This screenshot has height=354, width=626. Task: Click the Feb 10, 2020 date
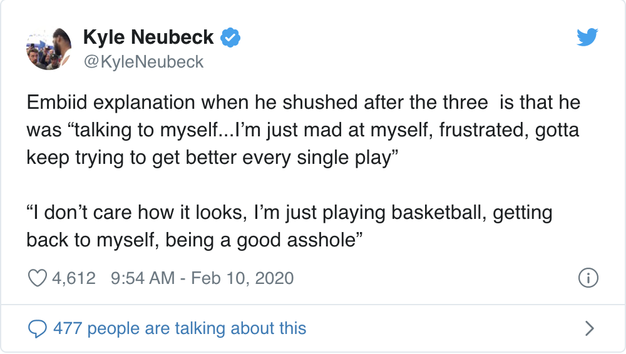(x=242, y=278)
